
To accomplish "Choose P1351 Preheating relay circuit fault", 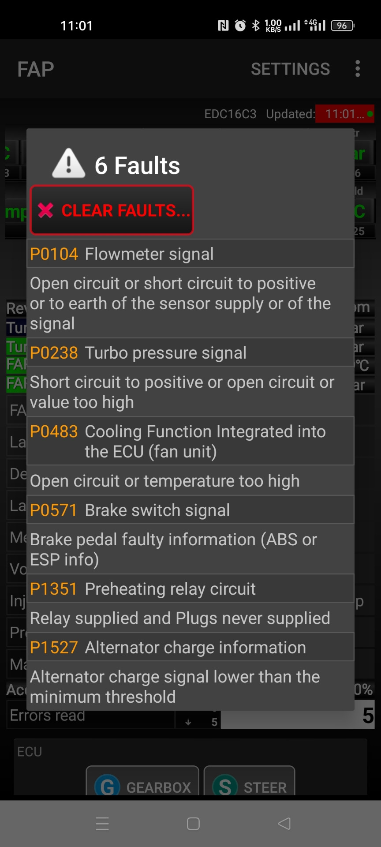I will (x=190, y=589).
